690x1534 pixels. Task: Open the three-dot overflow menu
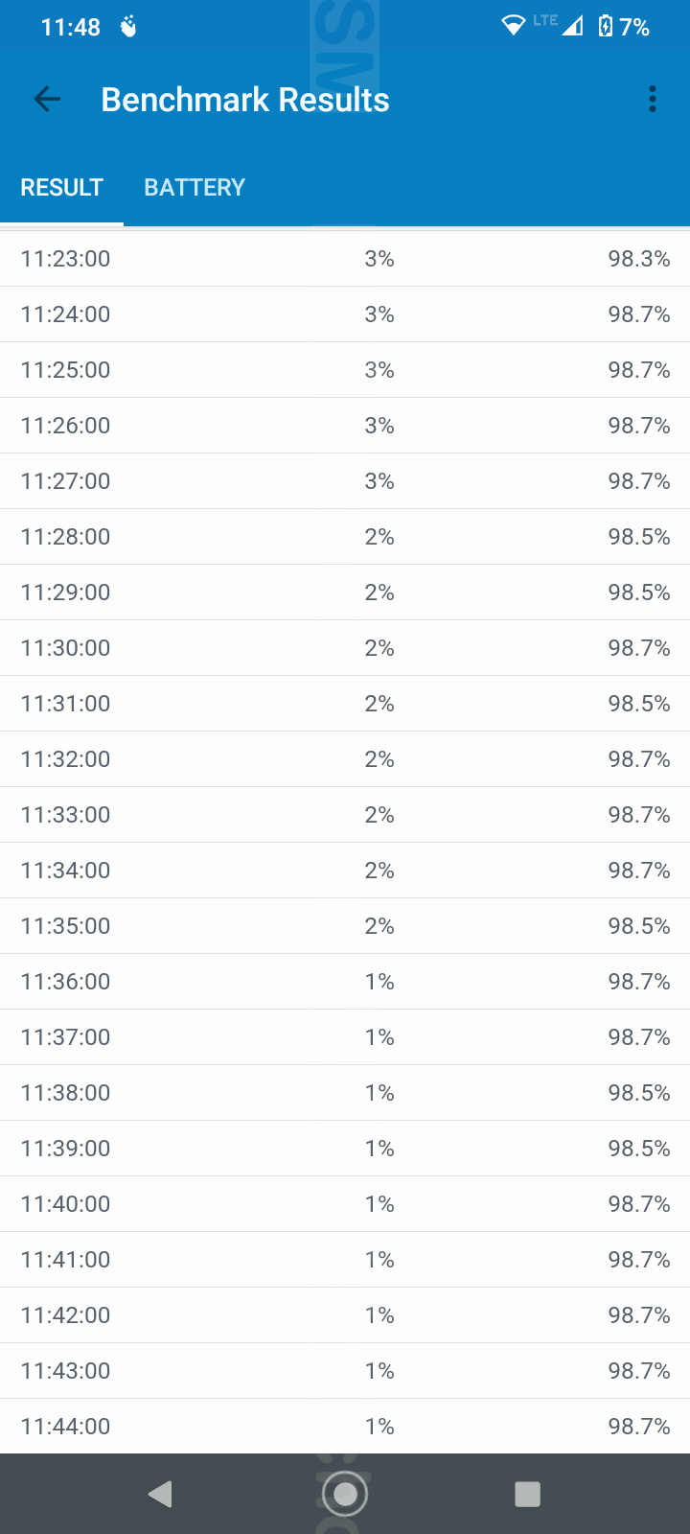(652, 99)
